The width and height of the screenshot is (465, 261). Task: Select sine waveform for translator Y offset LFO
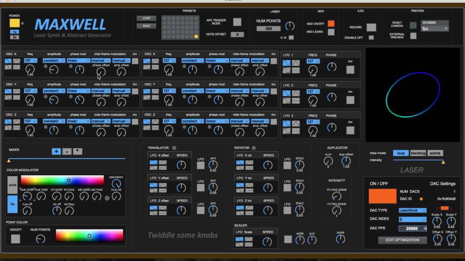tap(154, 185)
